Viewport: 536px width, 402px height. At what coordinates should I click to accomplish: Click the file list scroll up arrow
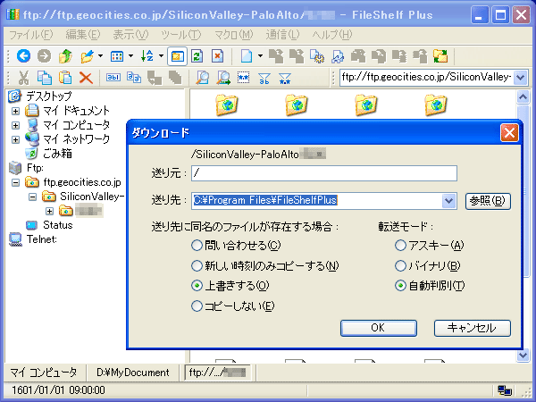point(523,97)
